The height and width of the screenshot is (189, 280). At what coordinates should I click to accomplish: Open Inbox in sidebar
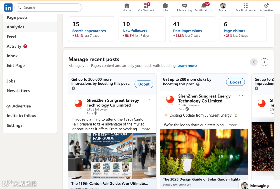[12, 56]
